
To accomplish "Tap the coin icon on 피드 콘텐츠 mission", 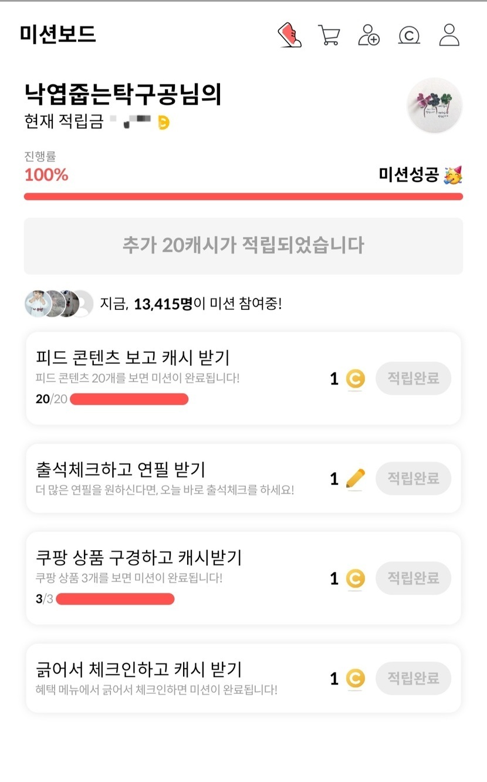I will [354, 379].
